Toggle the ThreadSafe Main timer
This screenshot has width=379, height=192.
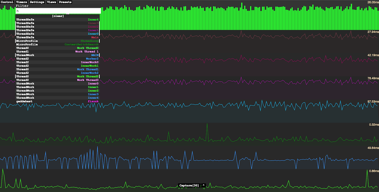[57, 37]
